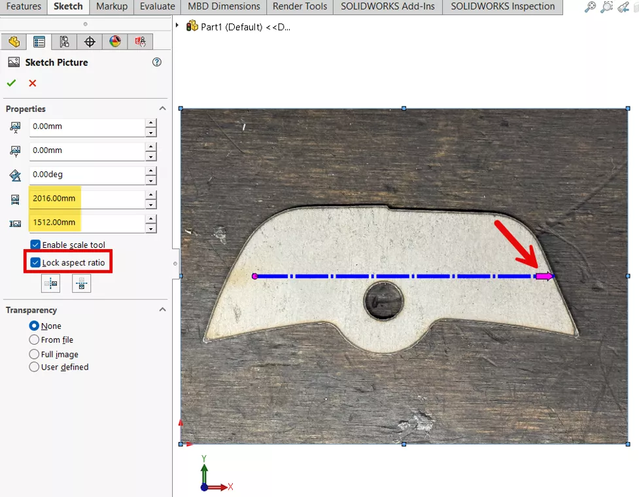This screenshot has width=639, height=497.
Task: Uncheck Enable scale tool checkbox
Action: pyautogui.click(x=35, y=245)
